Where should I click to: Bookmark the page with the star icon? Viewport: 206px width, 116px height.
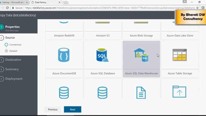pos(197,8)
